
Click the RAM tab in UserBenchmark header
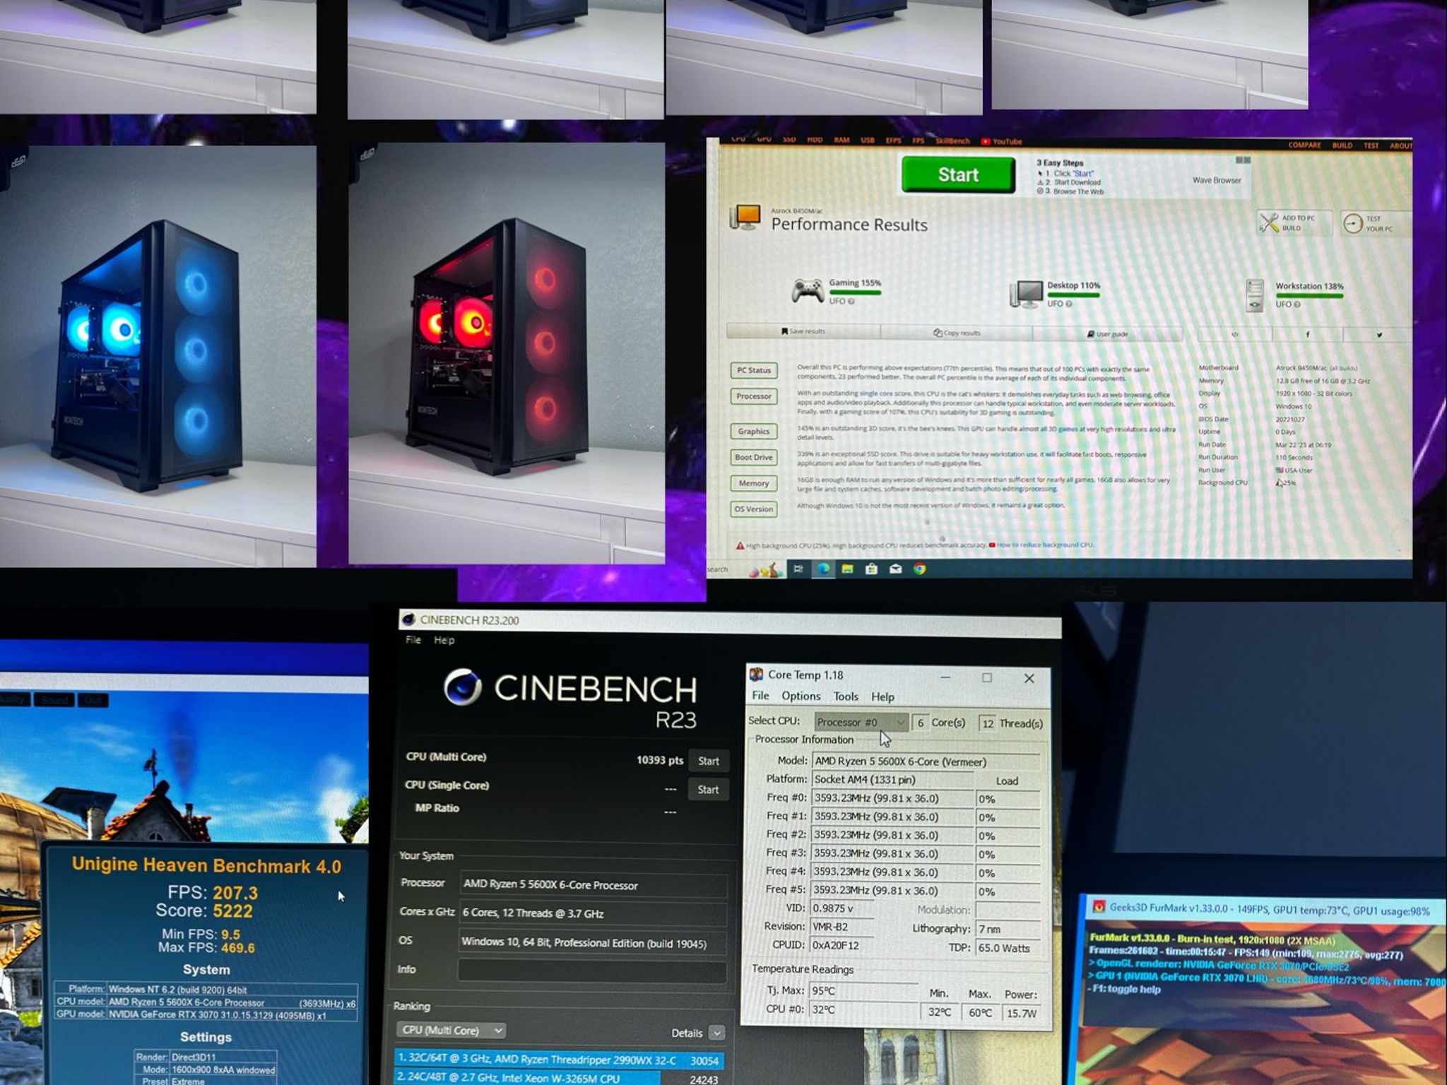tap(841, 140)
